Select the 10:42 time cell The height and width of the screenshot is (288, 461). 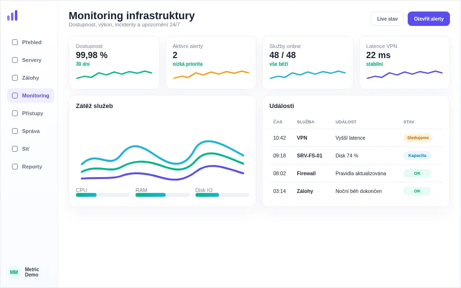click(279, 138)
